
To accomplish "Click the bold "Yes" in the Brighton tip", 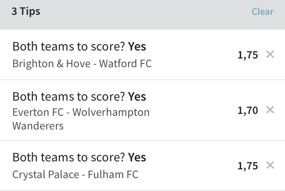I will coord(137,47).
